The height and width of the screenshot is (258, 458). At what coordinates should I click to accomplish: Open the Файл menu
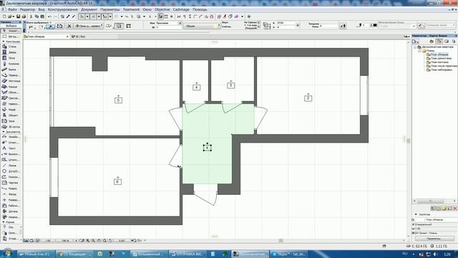click(12, 9)
